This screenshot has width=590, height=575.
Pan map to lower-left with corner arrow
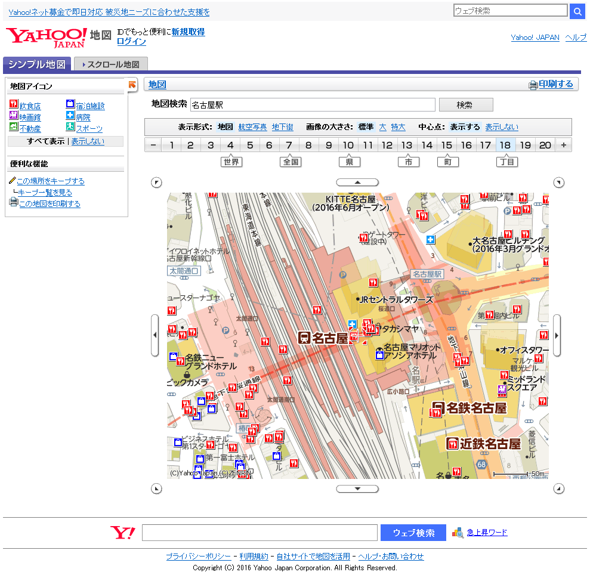tap(156, 489)
